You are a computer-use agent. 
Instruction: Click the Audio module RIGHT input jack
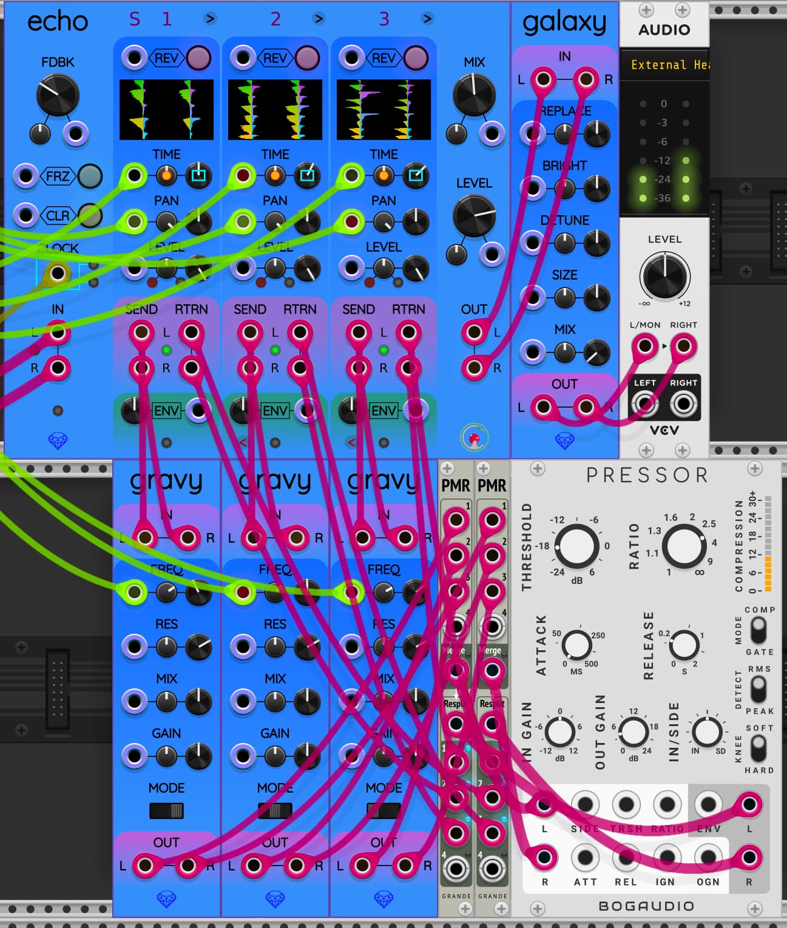[x=683, y=346]
